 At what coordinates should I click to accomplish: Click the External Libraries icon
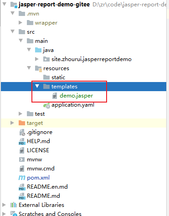point(14,205)
